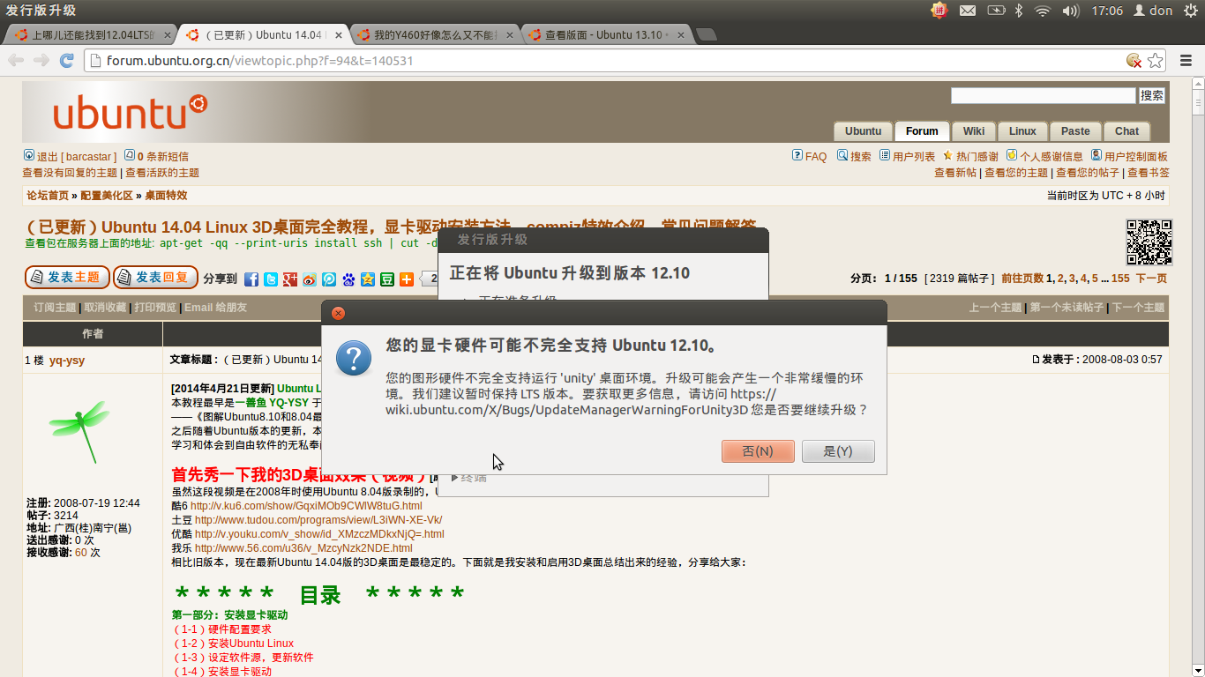The image size is (1205, 677).
Task: Close the graphics warning dialog
Action: click(x=338, y=313)
